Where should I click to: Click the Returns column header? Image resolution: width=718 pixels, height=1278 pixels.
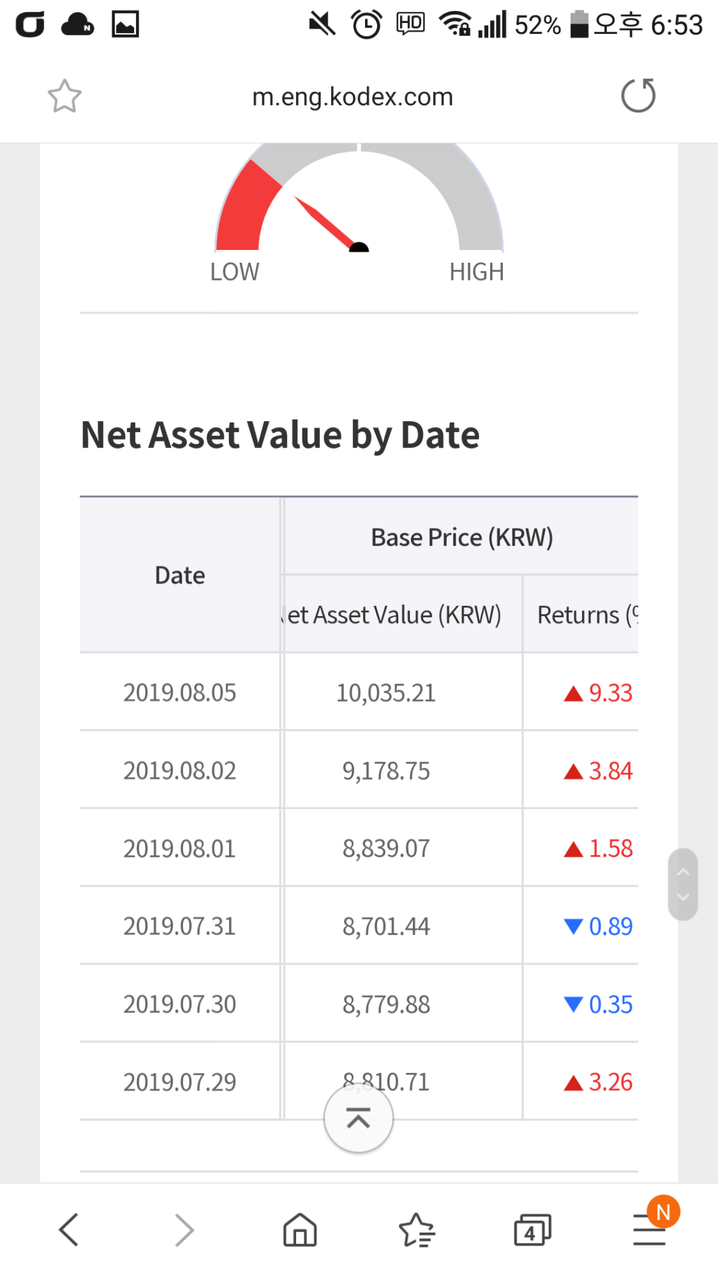584,615
